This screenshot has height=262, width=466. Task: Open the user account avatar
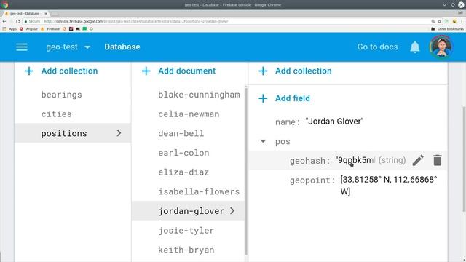[441, 47]
